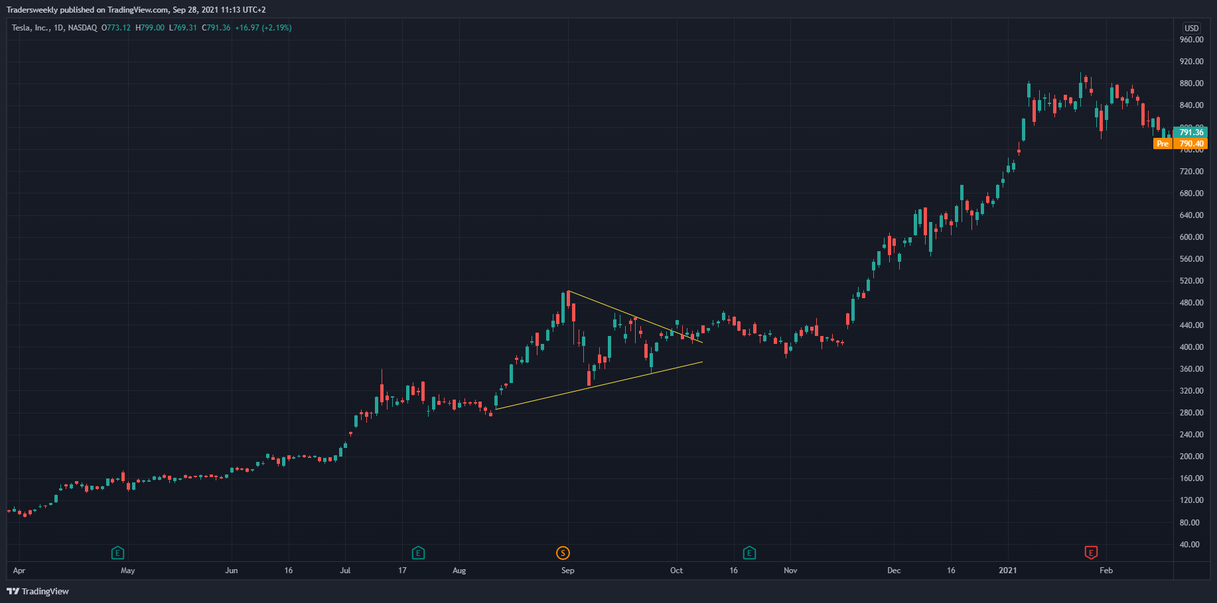1217x603 pixels.
Task: Click the Oct label on time axis
Action: pos(676,571)
